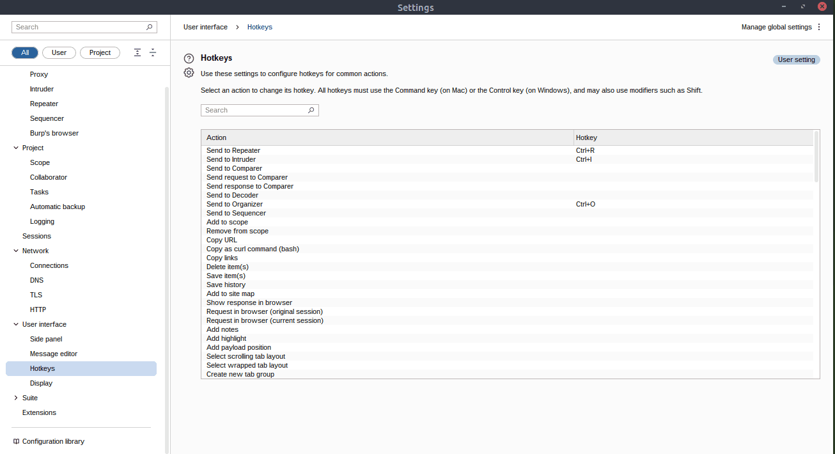This screenshot has width=835, height=454.
Task: Click the magnifier in the sidebar search box
Action: 149,27
